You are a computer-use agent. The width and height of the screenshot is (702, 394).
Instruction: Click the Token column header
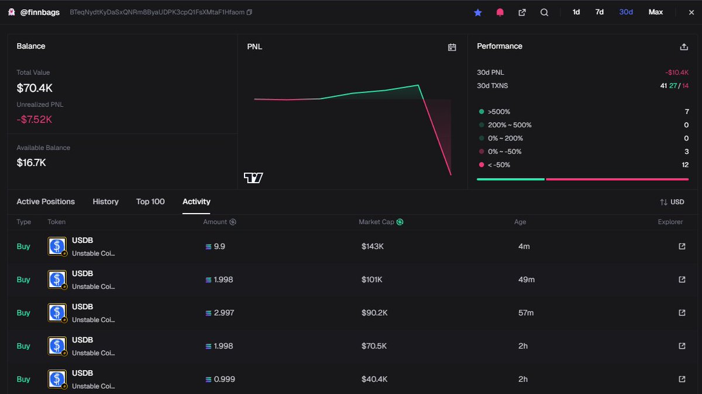(57, 222)
